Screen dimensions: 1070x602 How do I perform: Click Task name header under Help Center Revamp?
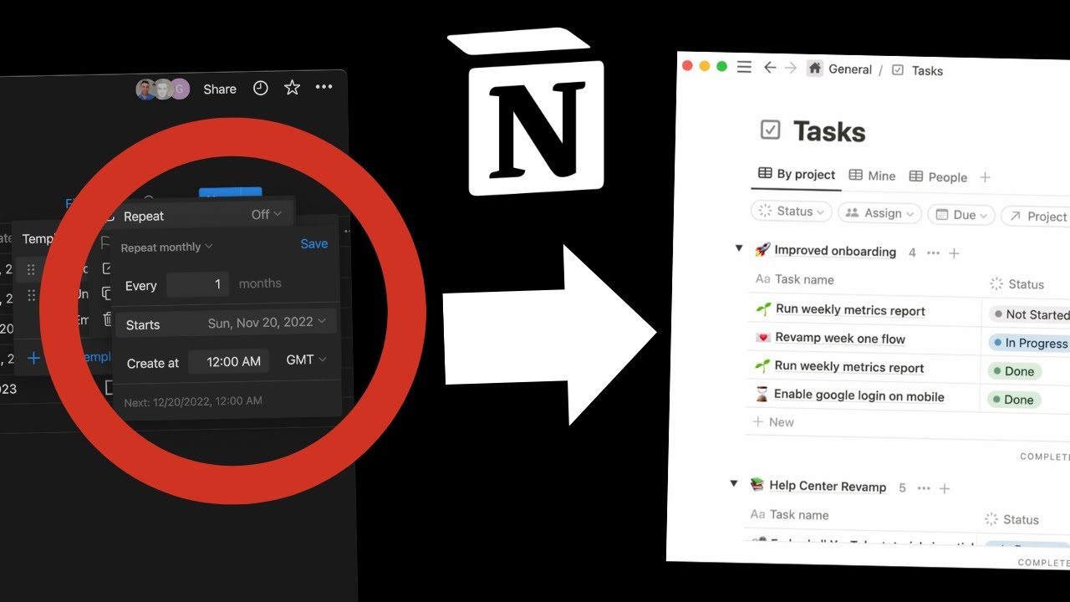tap(789, 515)
